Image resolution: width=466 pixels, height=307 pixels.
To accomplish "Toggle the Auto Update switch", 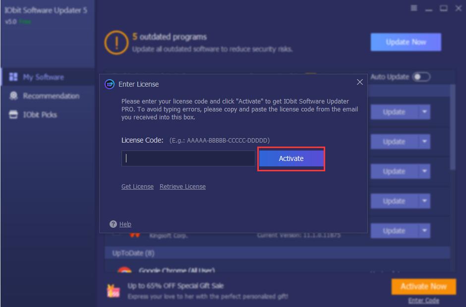I will point(421,77).
